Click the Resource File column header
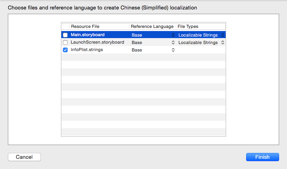Viewport: 287px width, 169px height. [99, 26]
